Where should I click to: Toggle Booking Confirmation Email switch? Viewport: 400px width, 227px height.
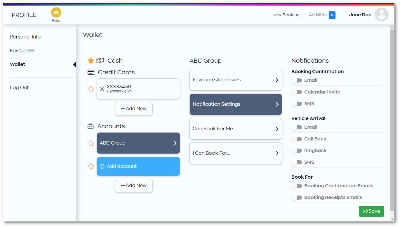click(x=297, y=80)
